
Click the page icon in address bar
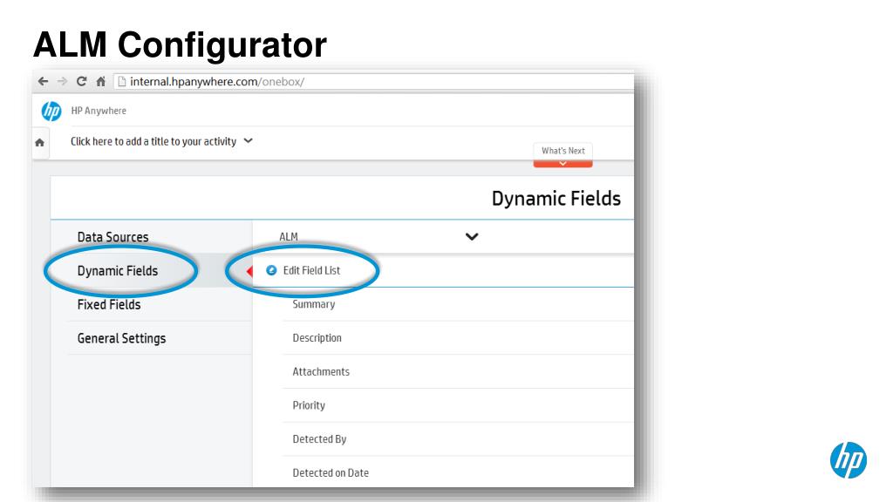[x=121, y=81]
